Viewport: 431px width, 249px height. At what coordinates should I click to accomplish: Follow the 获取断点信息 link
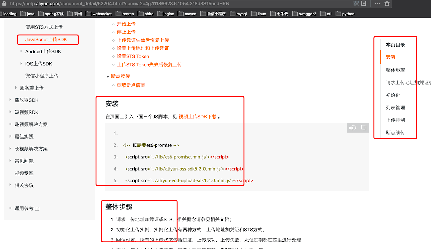click(x=131, y=85)
